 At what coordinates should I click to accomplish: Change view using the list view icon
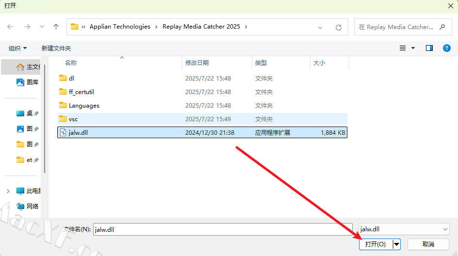[x=403, y=48]
